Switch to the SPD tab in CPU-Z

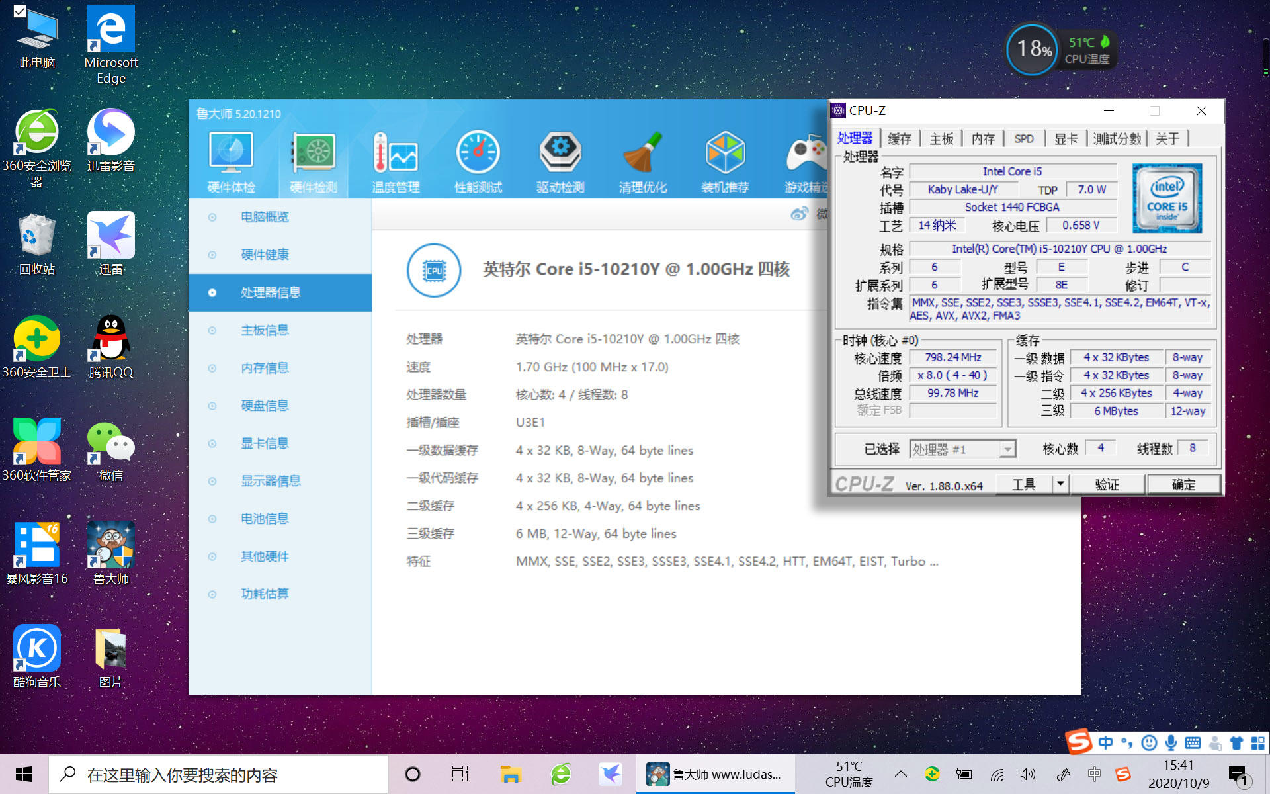tap(1023, 138)
